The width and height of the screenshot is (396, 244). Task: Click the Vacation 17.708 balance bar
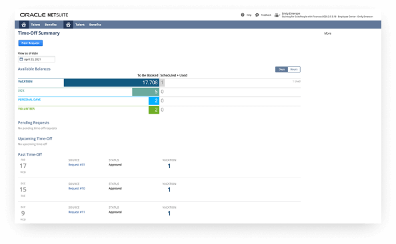111,82
